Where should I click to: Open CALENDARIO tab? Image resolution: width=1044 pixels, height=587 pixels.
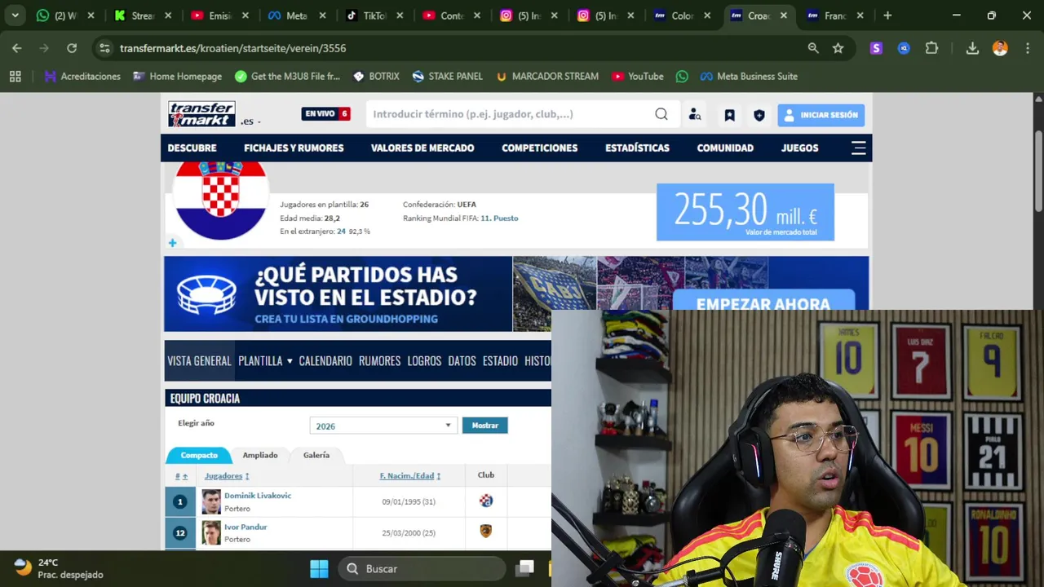click(x=325, y=361)
